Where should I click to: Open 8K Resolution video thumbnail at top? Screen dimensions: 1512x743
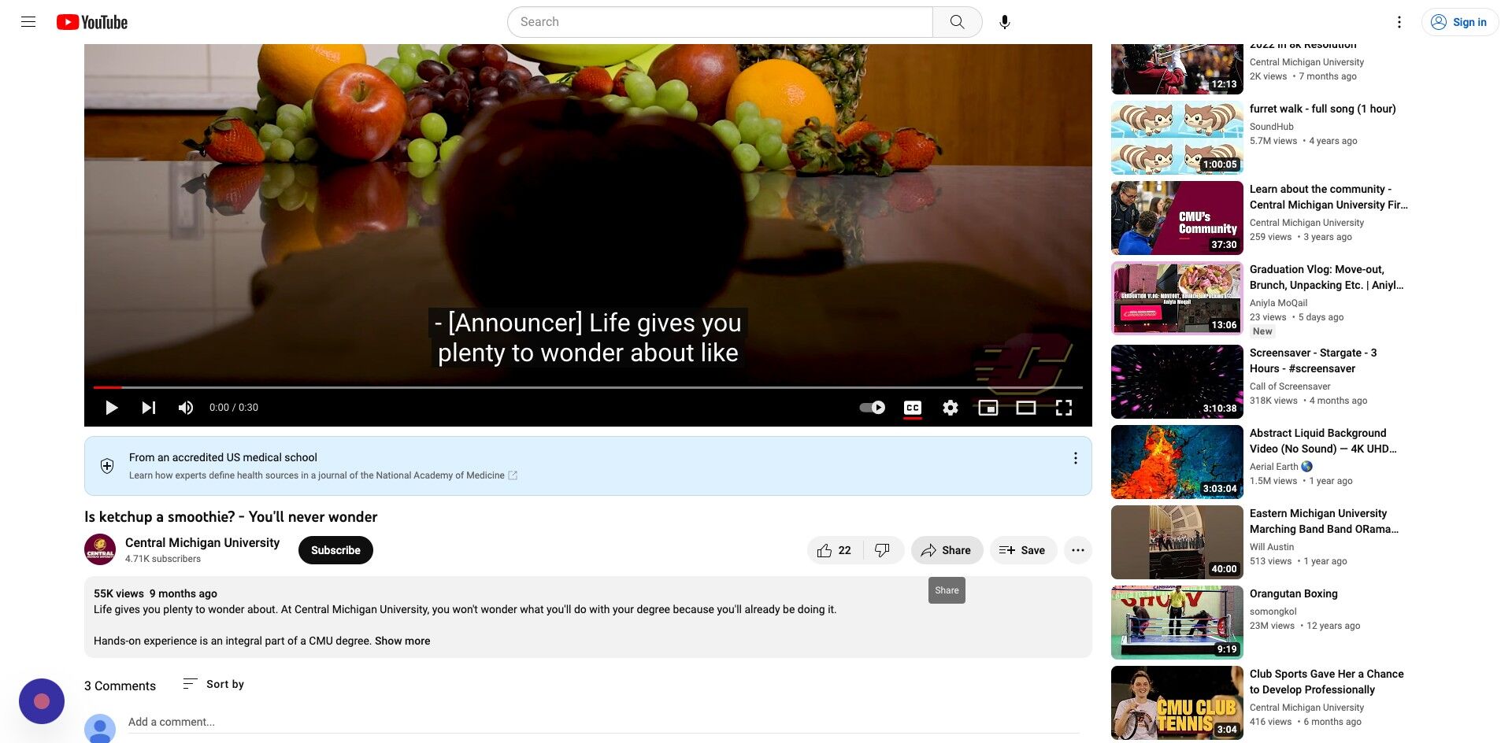coord(1177,69)
